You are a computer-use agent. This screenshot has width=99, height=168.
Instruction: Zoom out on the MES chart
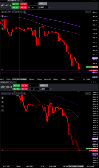5,12
